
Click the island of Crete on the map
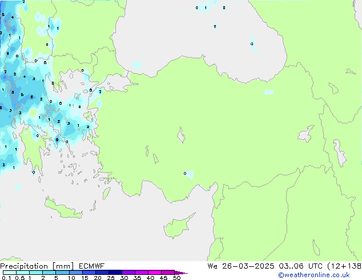tap(63, 209)
